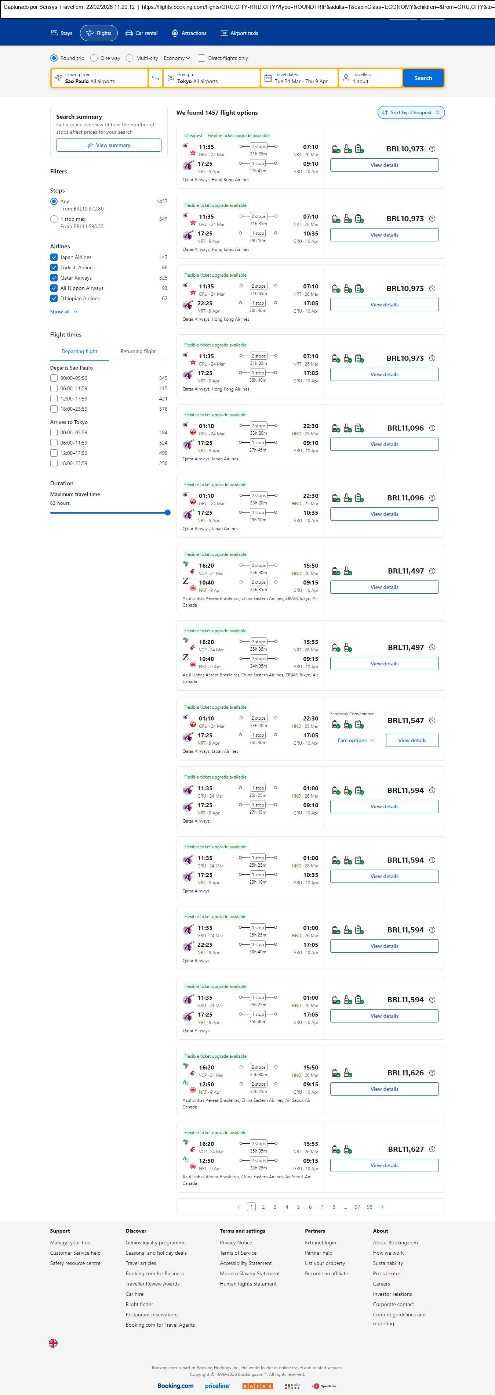
Task: Open the Sort by: Cheapest dropdown
Action: (411, 113)
